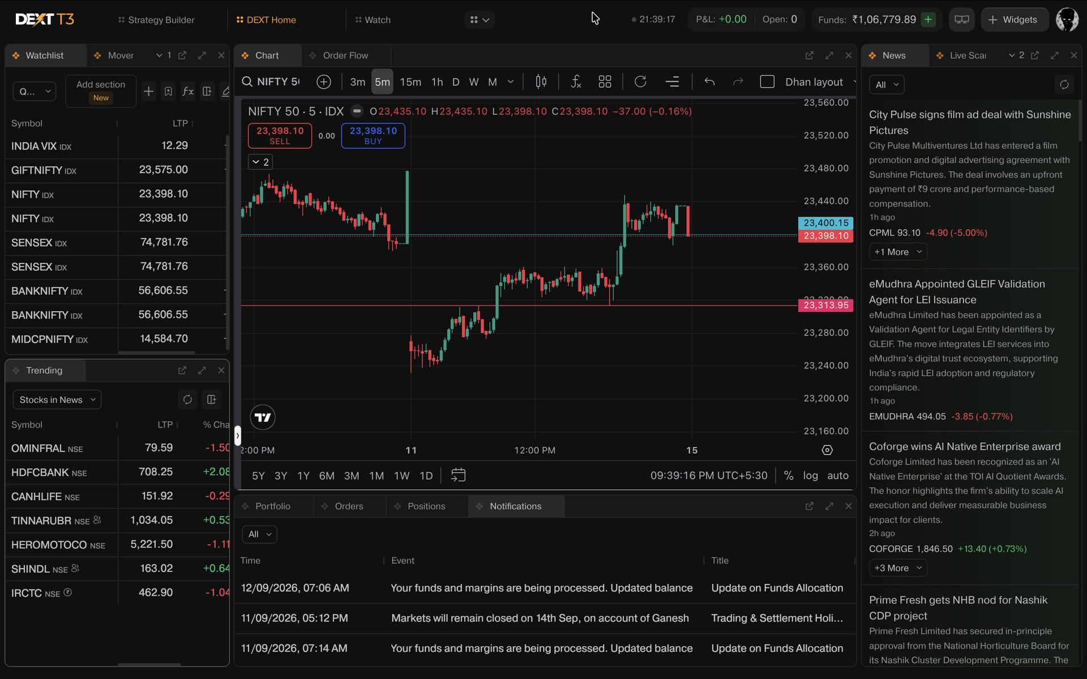Open Trending panel column settings icon
The height and width of the screenshot is (679, 1087).
pos(212,399)
